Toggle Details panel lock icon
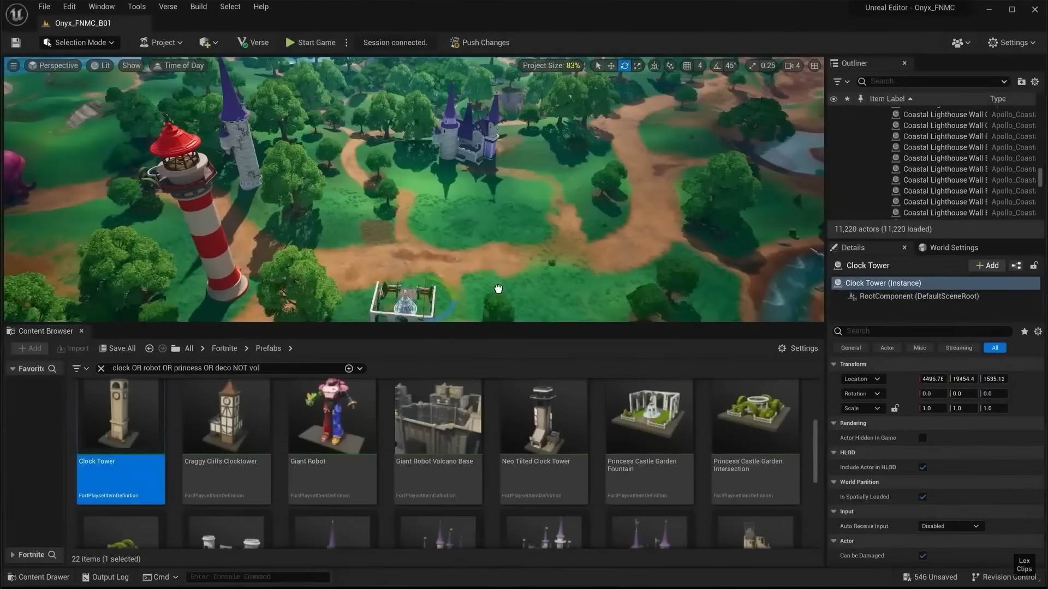Image resolution: width=1048 pixels, height=589 pixels. pos(1034,266)
